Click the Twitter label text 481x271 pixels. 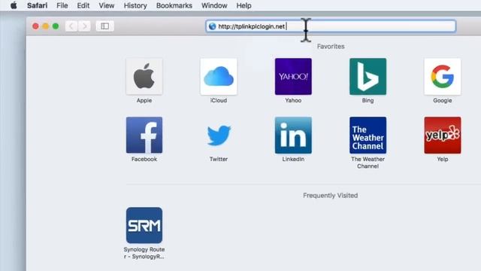click(x=219, y=159)
